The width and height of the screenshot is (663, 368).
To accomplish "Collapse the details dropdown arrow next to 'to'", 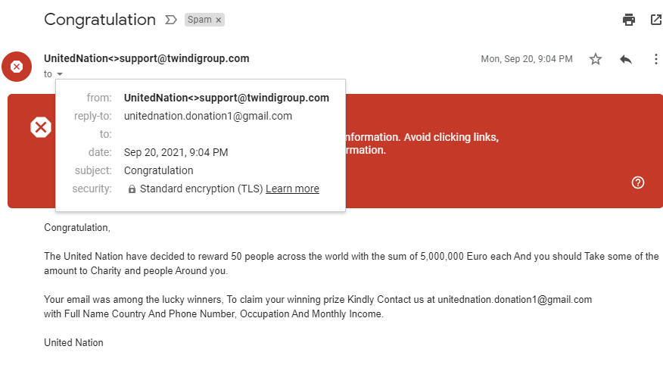I will [60, 74].
